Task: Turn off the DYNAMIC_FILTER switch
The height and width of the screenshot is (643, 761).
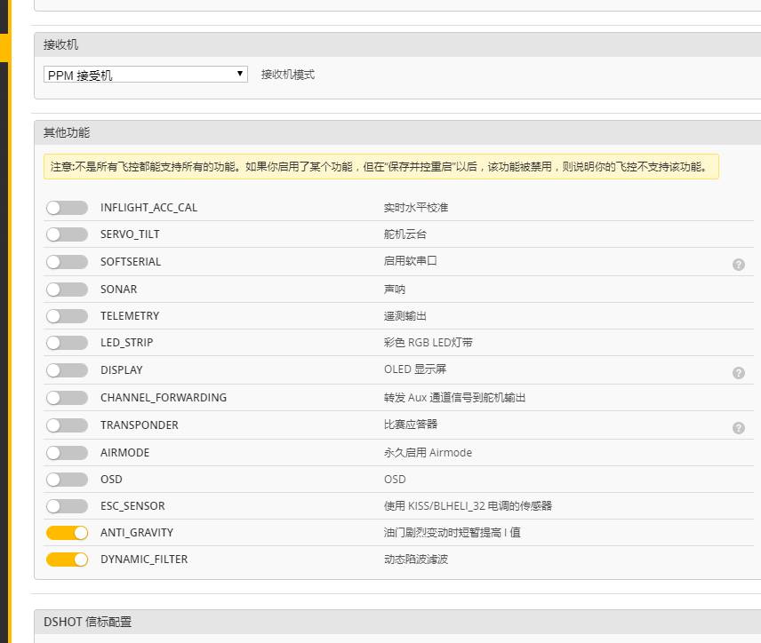Action: point(67,560)
